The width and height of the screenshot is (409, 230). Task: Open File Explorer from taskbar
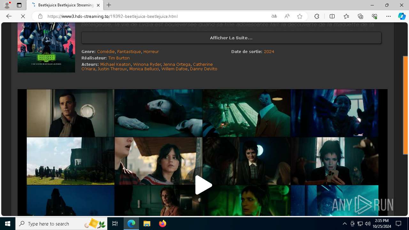(147, 224)
